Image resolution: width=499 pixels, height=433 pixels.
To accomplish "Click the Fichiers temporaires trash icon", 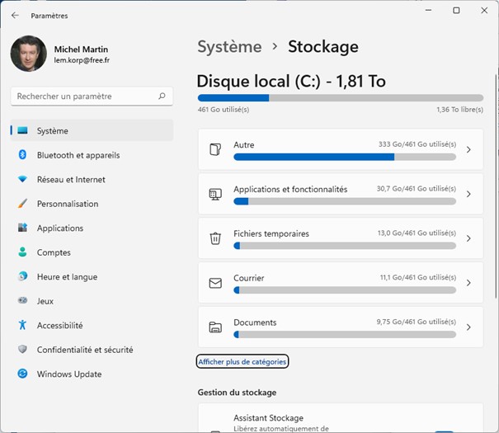I will pos(215,238).
